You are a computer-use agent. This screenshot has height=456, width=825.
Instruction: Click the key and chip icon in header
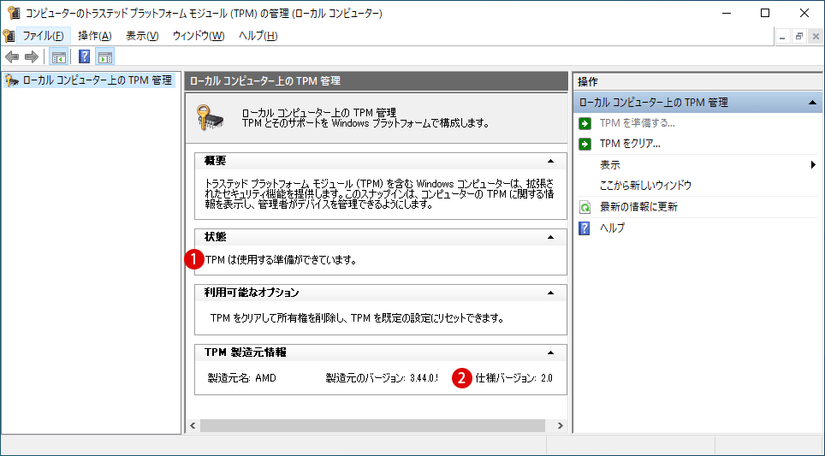[x=211, y=117]
